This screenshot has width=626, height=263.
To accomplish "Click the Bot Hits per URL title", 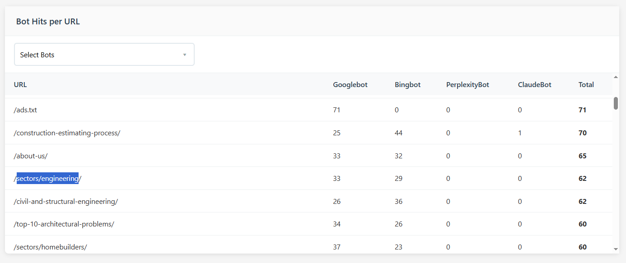I will (x=48, y=21).
